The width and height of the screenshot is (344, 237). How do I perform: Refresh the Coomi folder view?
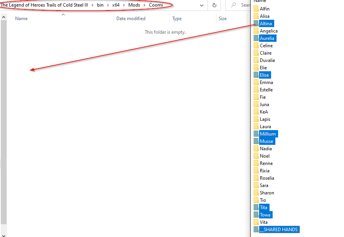214,5
